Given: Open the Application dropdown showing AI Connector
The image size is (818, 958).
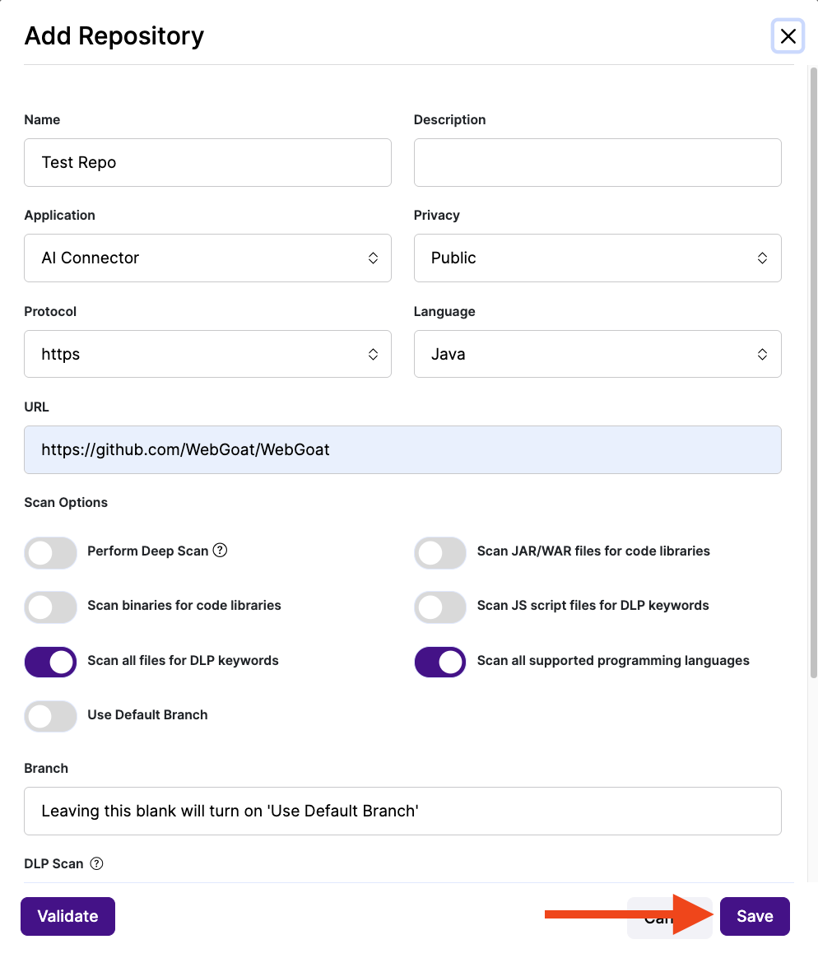Looking at the screenshot, I should [207, 258].
